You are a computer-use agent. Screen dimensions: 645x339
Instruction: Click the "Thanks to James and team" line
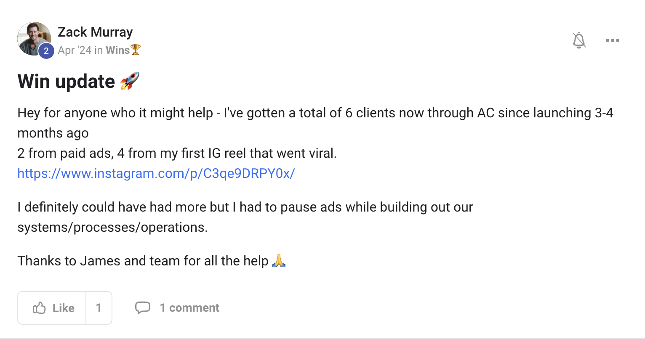[x=143, y=261]
